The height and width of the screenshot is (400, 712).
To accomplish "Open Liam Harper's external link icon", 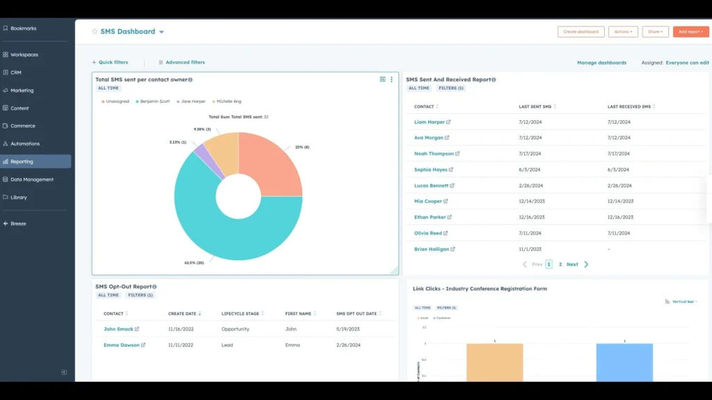I will (448, 122).
